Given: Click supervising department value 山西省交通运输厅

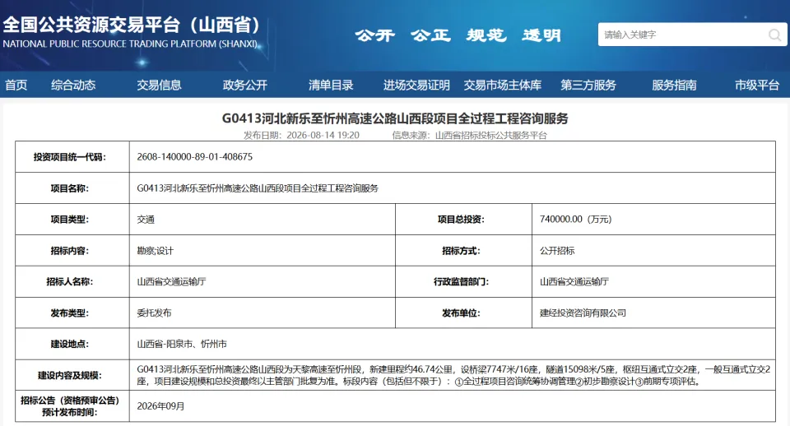Looking at the screenshot, I should pyautogui.click(x=574, y=281).
